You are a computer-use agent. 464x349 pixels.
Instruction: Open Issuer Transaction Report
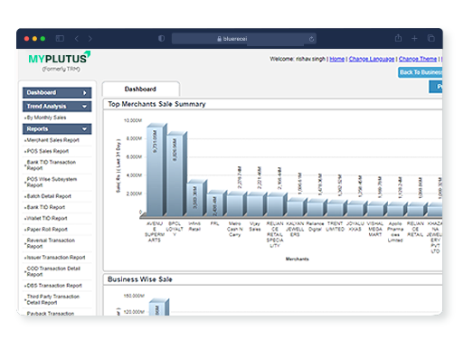[x=56, y=258]
